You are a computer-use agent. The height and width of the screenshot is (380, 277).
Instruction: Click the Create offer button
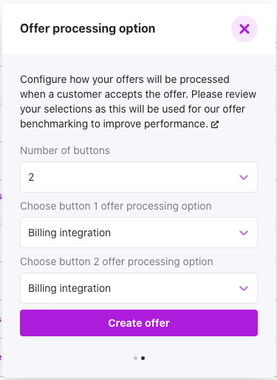click(139, 323)
